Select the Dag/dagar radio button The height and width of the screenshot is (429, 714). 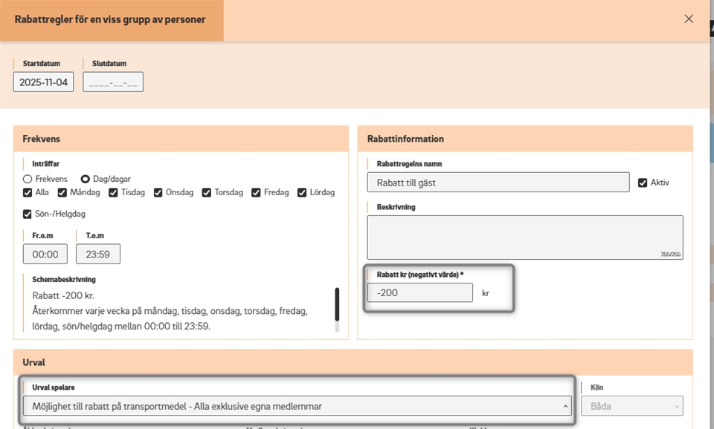[86, 179]
